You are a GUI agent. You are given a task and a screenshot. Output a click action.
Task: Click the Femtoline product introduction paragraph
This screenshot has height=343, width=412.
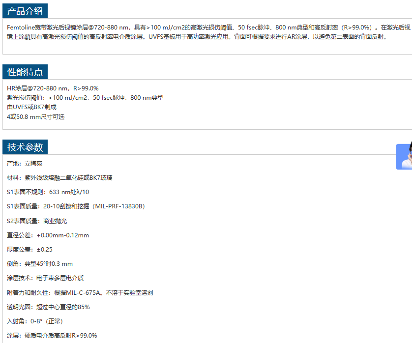pos(197,32)
